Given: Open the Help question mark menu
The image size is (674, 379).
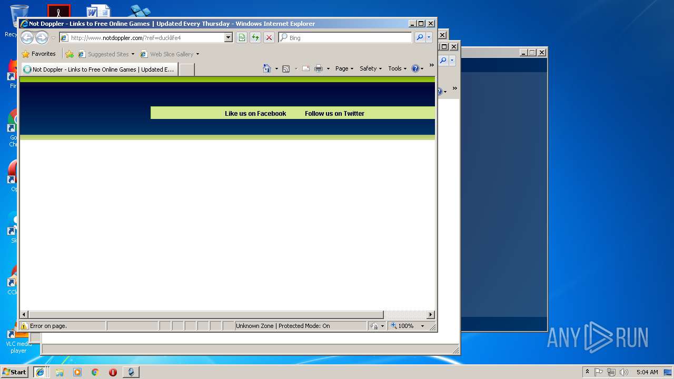Looking at the screenshot, I should coord(418,68).
